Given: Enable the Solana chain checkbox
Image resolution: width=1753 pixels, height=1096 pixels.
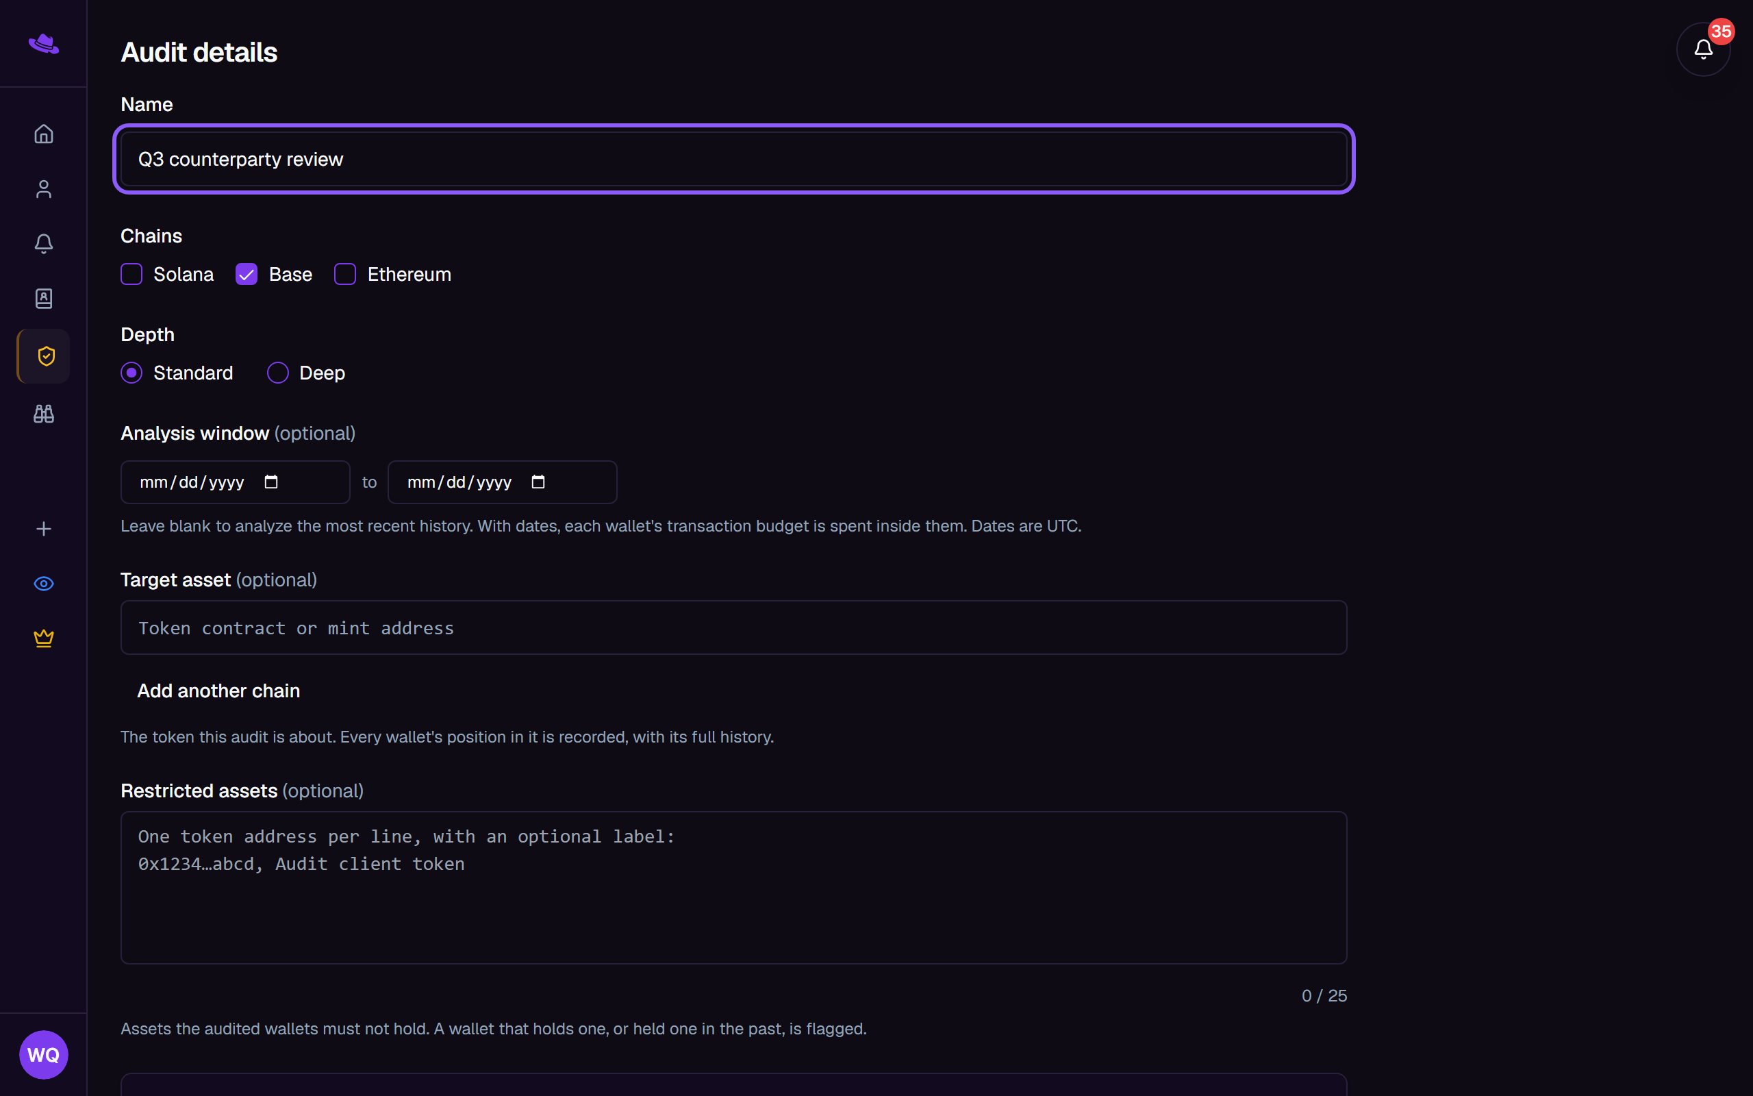Looking at the screenshot, I should coord(131,275).
